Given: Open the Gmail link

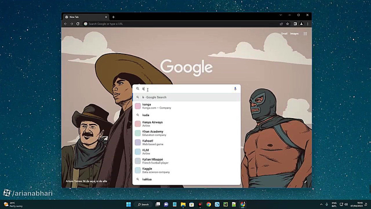Looking at the screenshot, I should point(284,33).
